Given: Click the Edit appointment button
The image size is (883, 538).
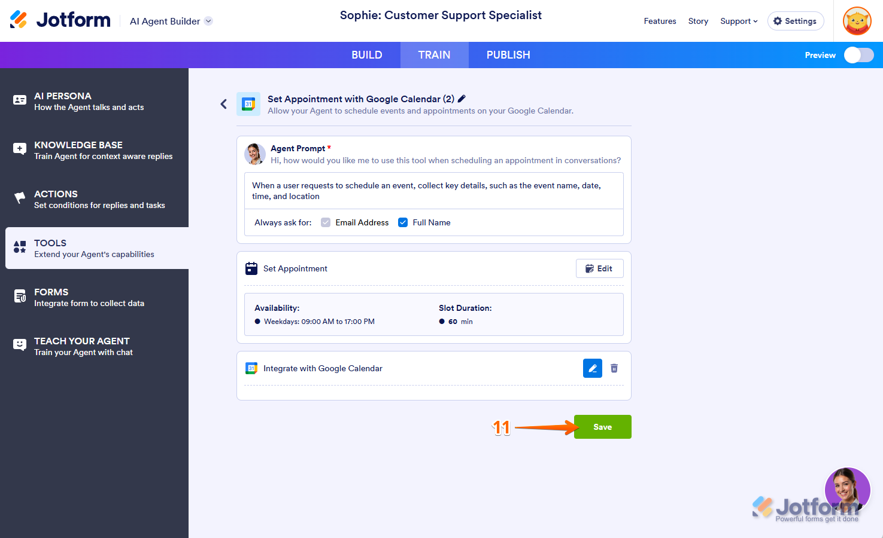Looking at the screenshot, I should point(599,268).
